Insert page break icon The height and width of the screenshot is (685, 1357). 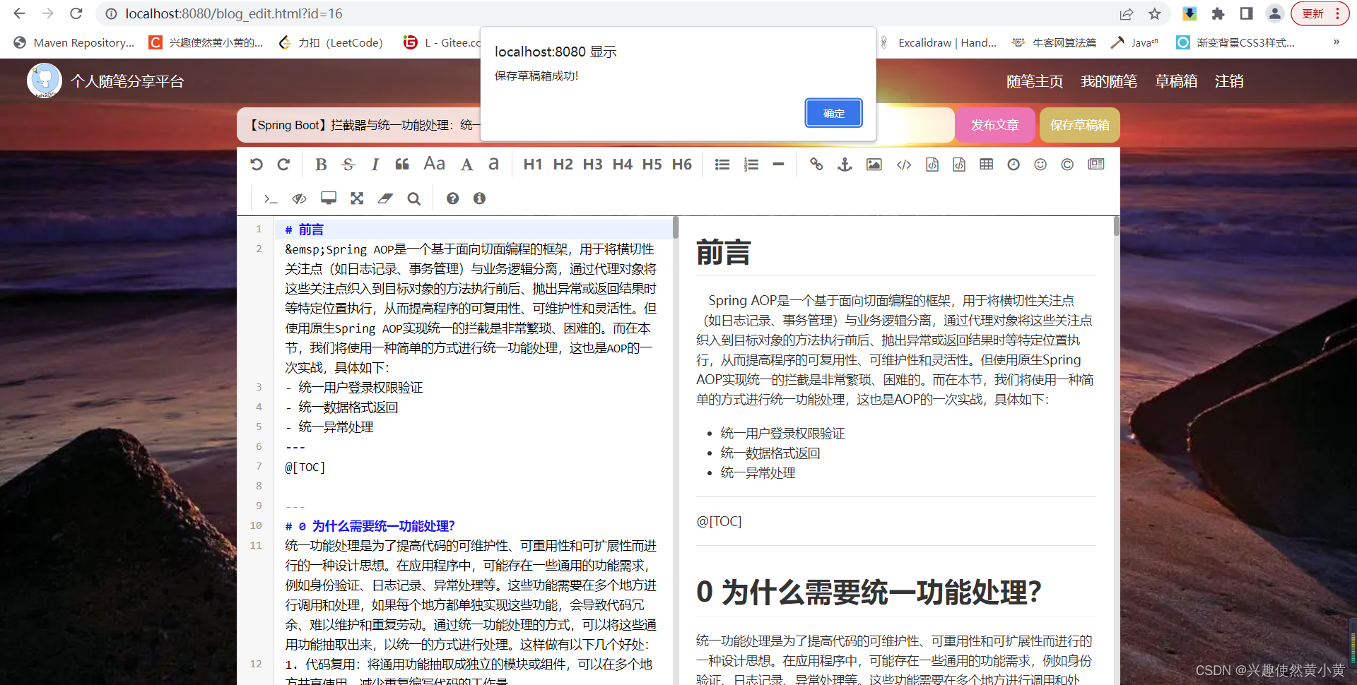(1096, 165)
